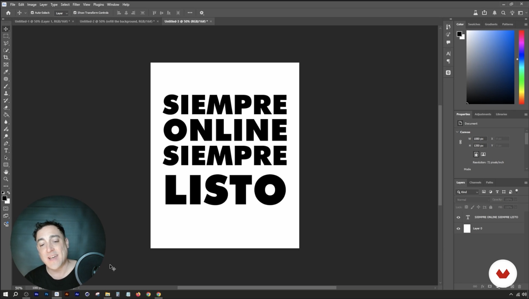Select the Frame tool
This screenshot has width=529, height=299.
(6, 65)
